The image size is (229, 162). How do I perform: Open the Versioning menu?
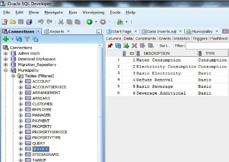[x=93, y=12]
